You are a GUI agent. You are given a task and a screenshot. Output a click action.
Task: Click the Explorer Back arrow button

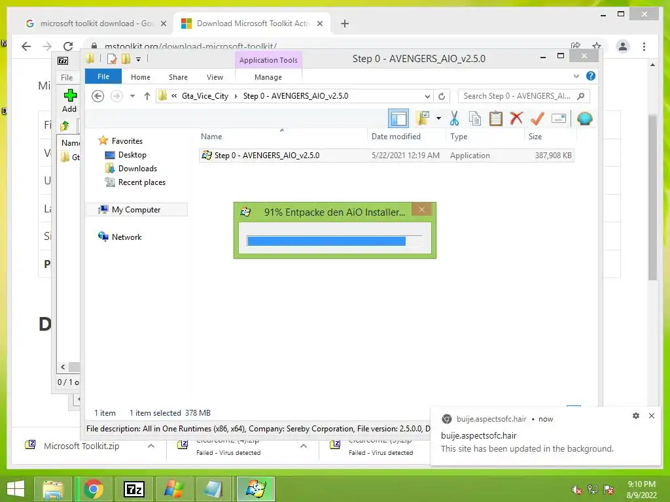point(98,96)
